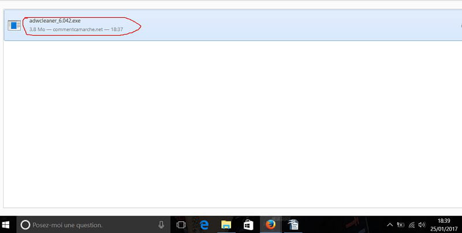The image size is (462, 233).
Task: Launch Microsoft Edge from the taskbar
Action: click(x=204, y=225)
